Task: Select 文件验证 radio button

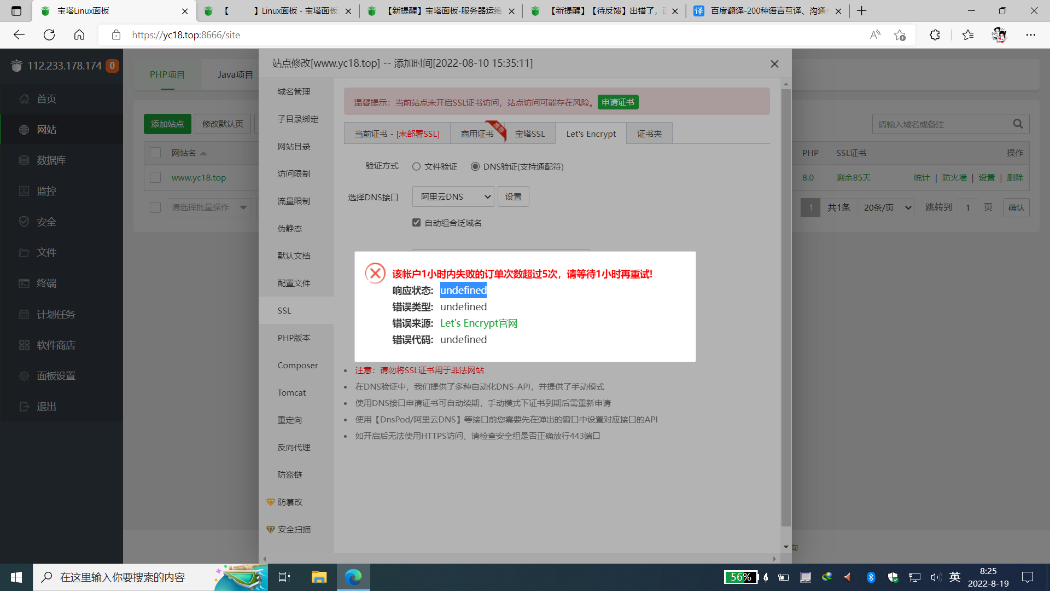Action: [417, 166]
